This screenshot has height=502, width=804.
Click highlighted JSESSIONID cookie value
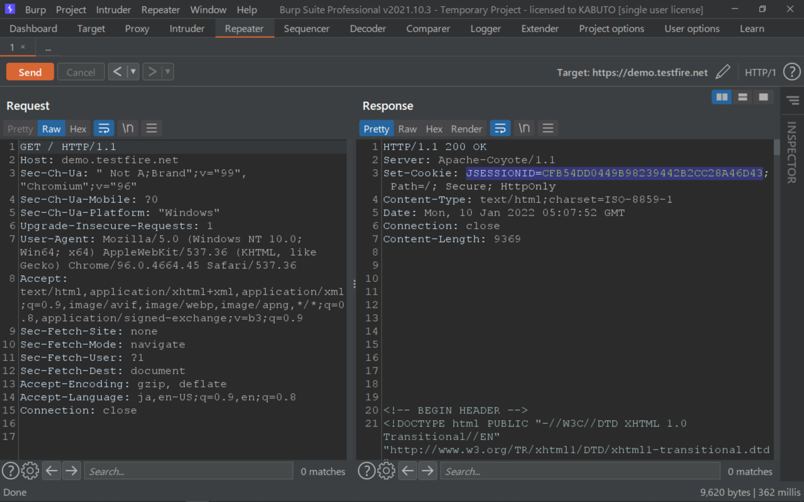pyautogui.click(x=614, y=173)
